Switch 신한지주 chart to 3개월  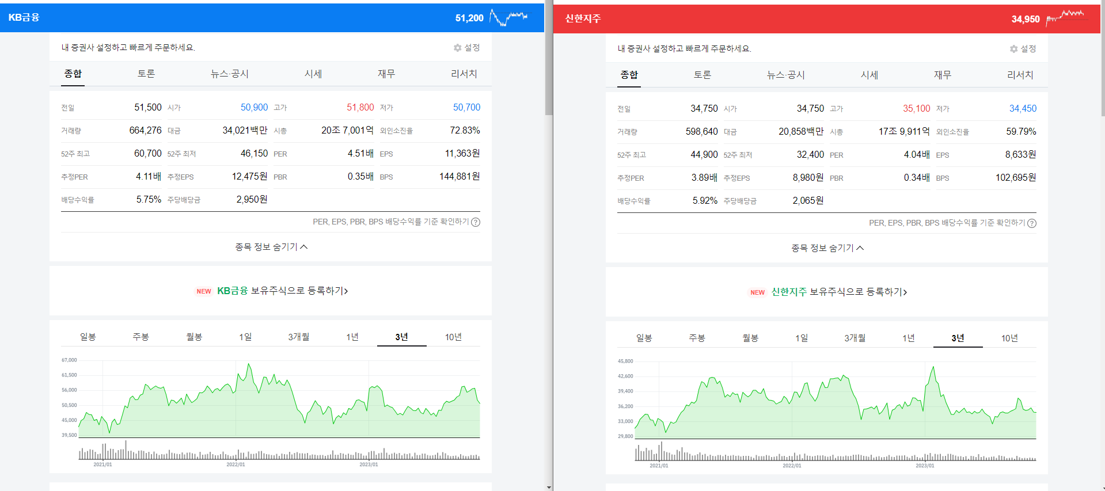855,338
